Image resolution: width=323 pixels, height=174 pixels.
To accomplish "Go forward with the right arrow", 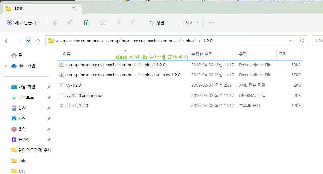I will click(19, 41).
